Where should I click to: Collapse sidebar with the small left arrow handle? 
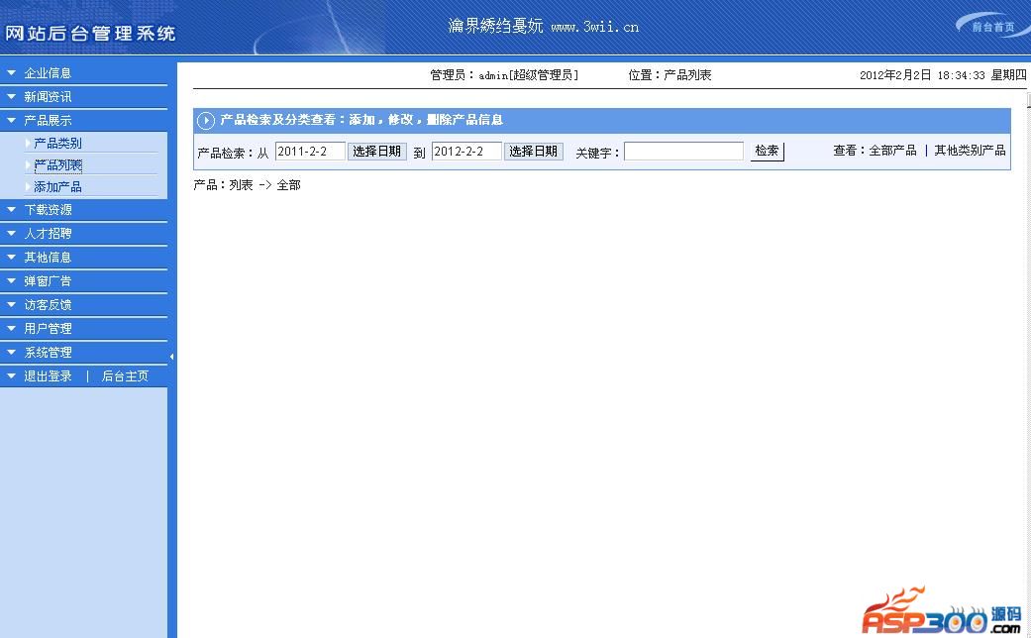[x=171, y=357]
